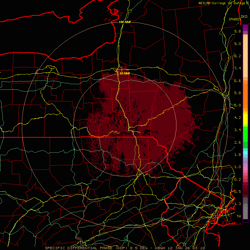250x250 pixels.
Task: Click the 5.8 value on color scale
Action: [237, 93]
